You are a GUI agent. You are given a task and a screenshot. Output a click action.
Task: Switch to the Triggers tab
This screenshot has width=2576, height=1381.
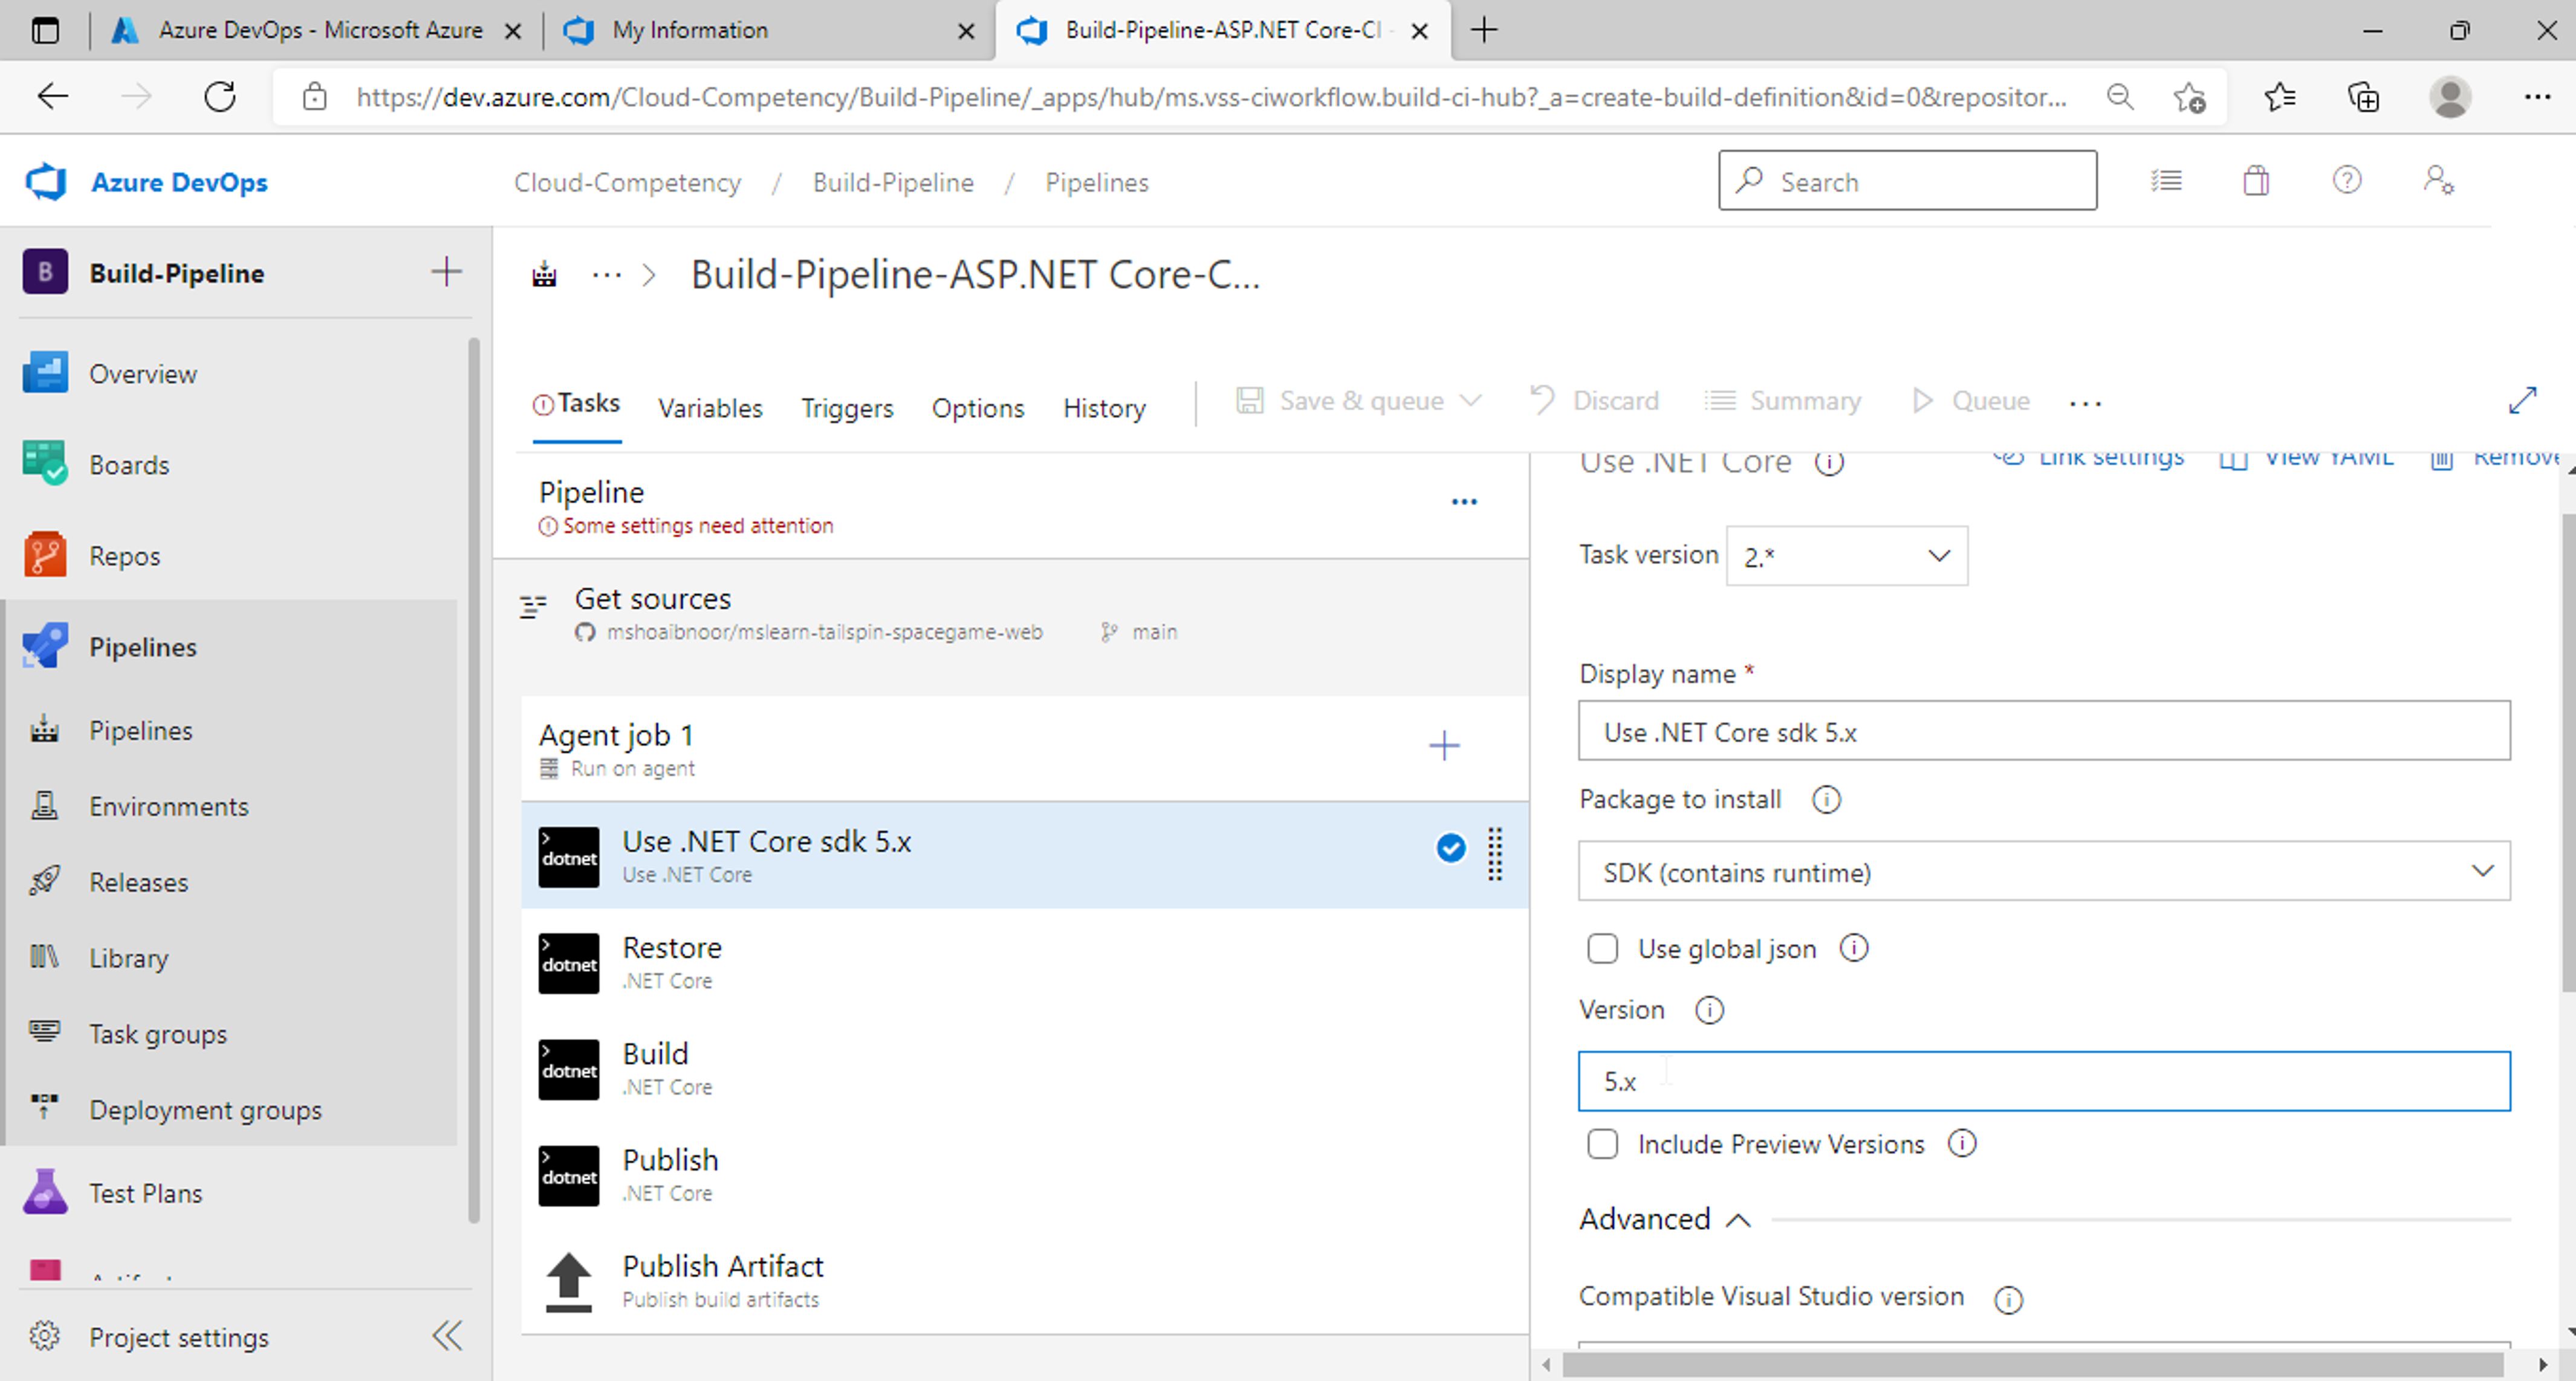(847, 408)
